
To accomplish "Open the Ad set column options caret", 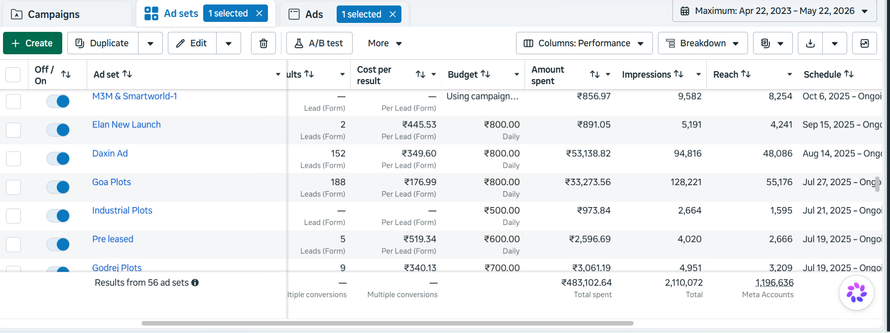I will tap(278, 75).
